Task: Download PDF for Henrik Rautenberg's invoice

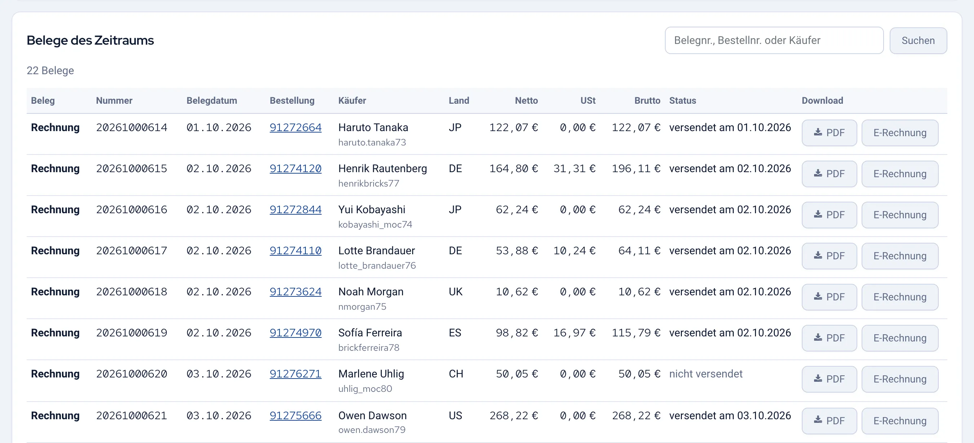Action: [x=829, y=174]
